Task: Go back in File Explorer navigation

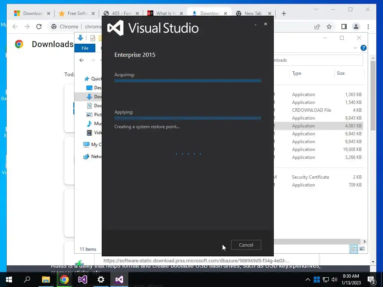Action: point(82,60)
